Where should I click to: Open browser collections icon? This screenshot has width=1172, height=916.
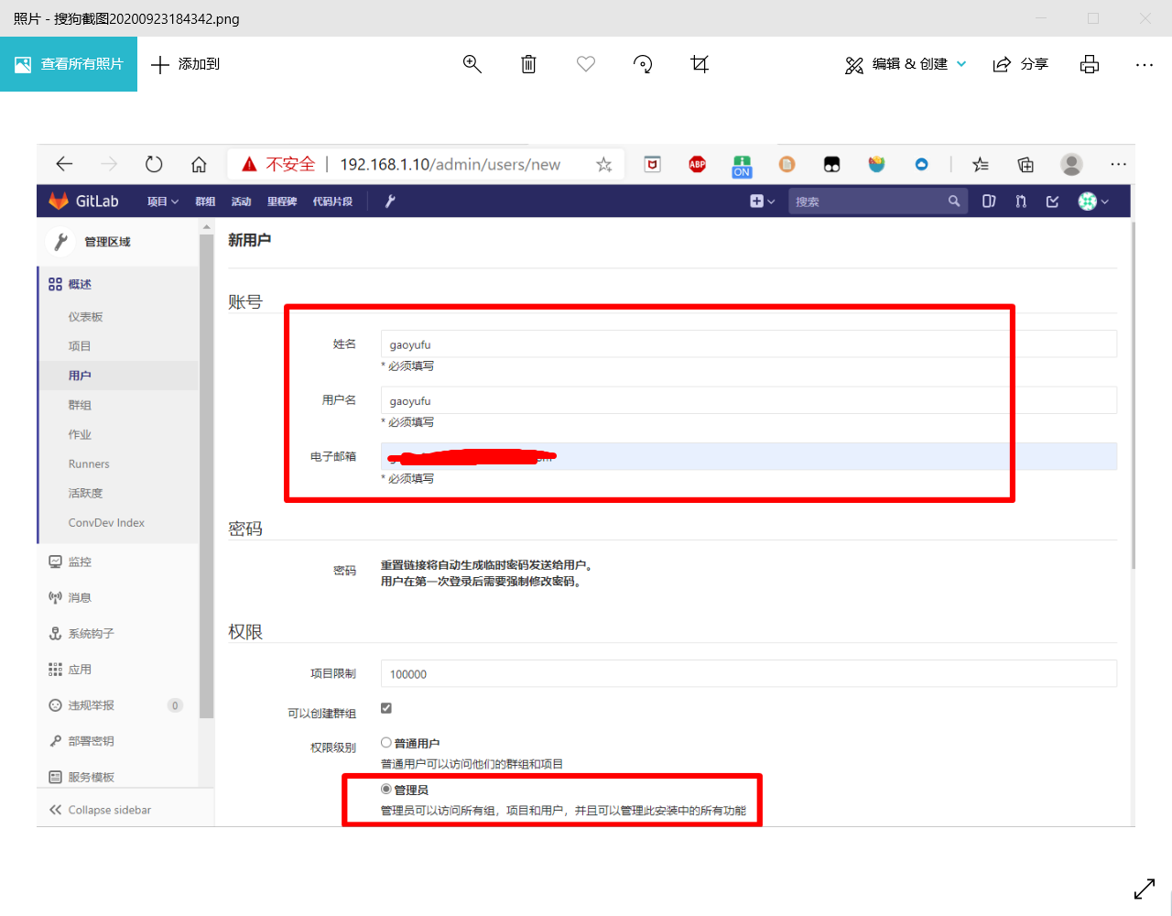[1025, 165]
